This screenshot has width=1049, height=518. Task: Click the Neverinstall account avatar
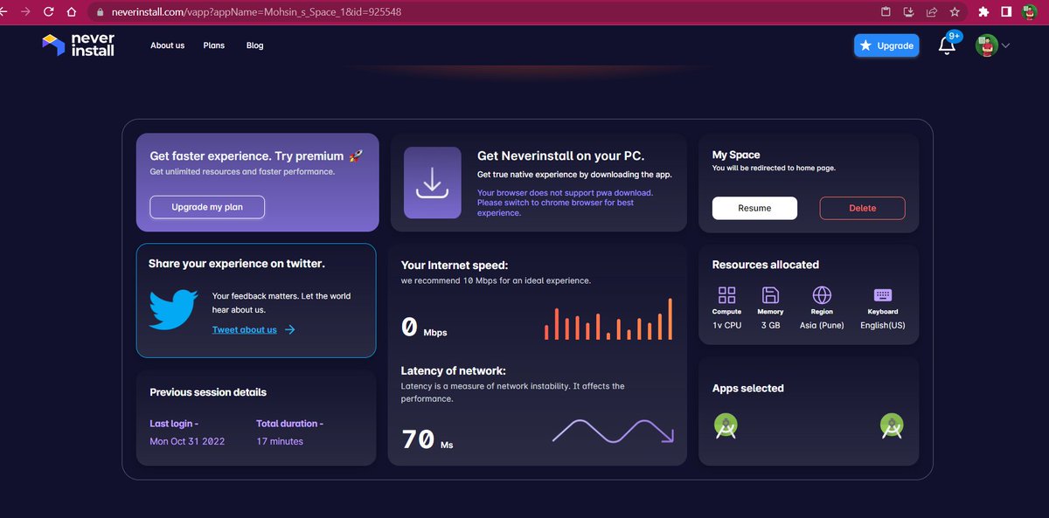(987, 45)
